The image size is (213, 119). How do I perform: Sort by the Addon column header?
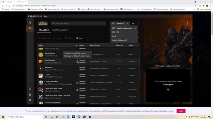(41, 45)
